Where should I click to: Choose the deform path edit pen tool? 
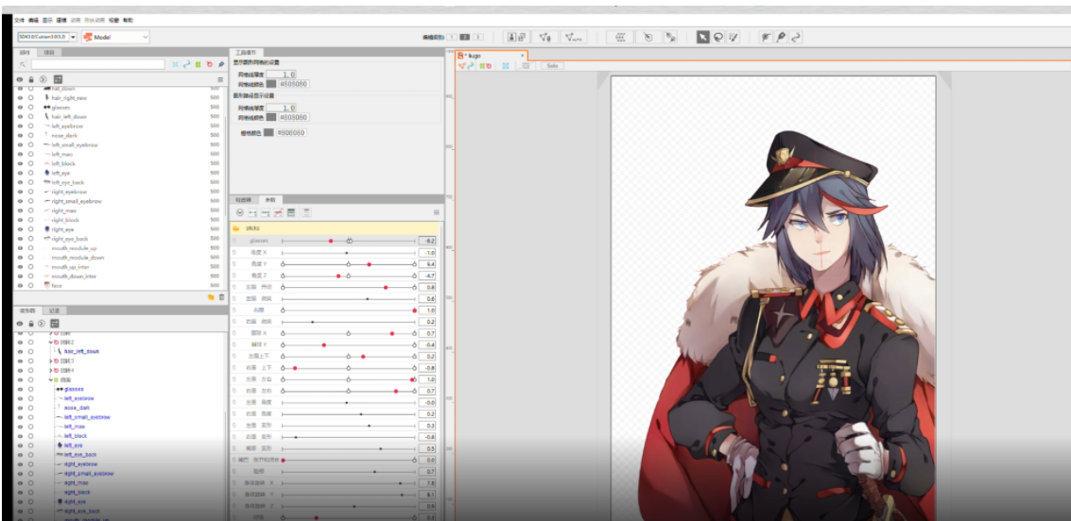coord(782,37)
